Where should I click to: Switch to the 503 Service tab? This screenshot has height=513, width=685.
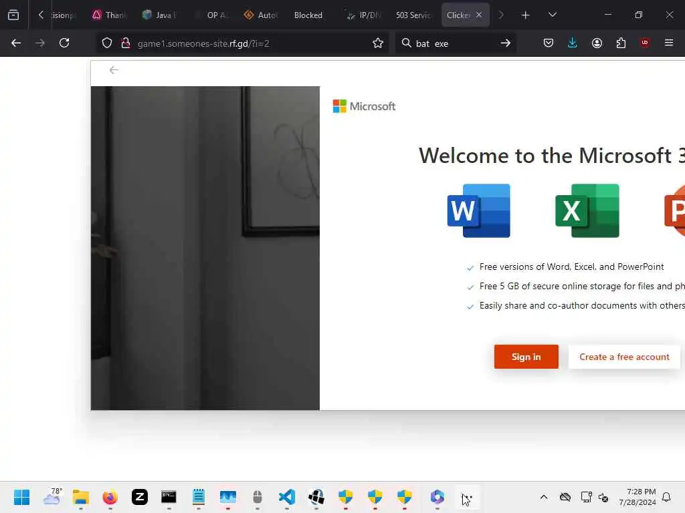412,15
